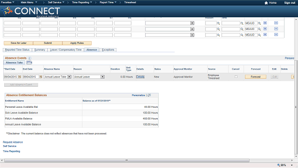Click Save for Later button

(19, 43)
